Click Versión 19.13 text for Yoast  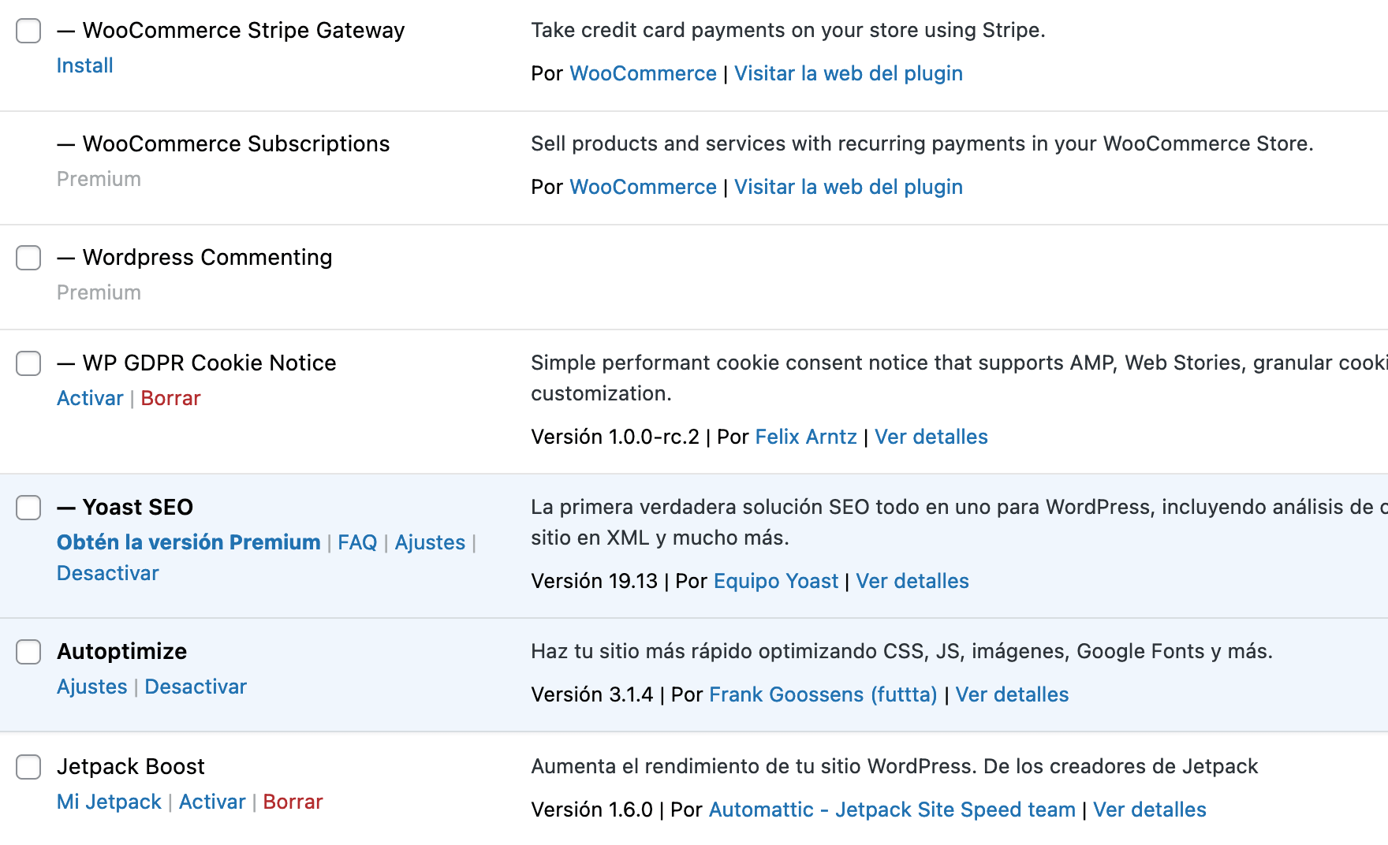point(594,581)
